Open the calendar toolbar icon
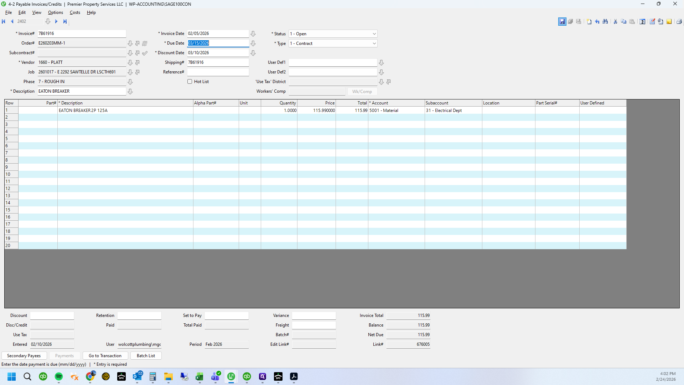The height and width of the screenshot is (385, 684). [642, 22]
